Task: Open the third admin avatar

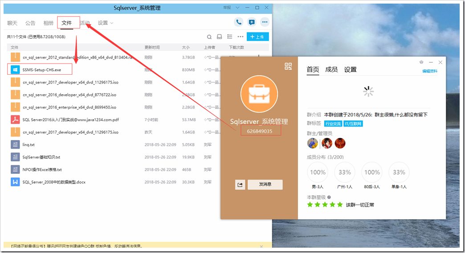Action: point(340,143)
